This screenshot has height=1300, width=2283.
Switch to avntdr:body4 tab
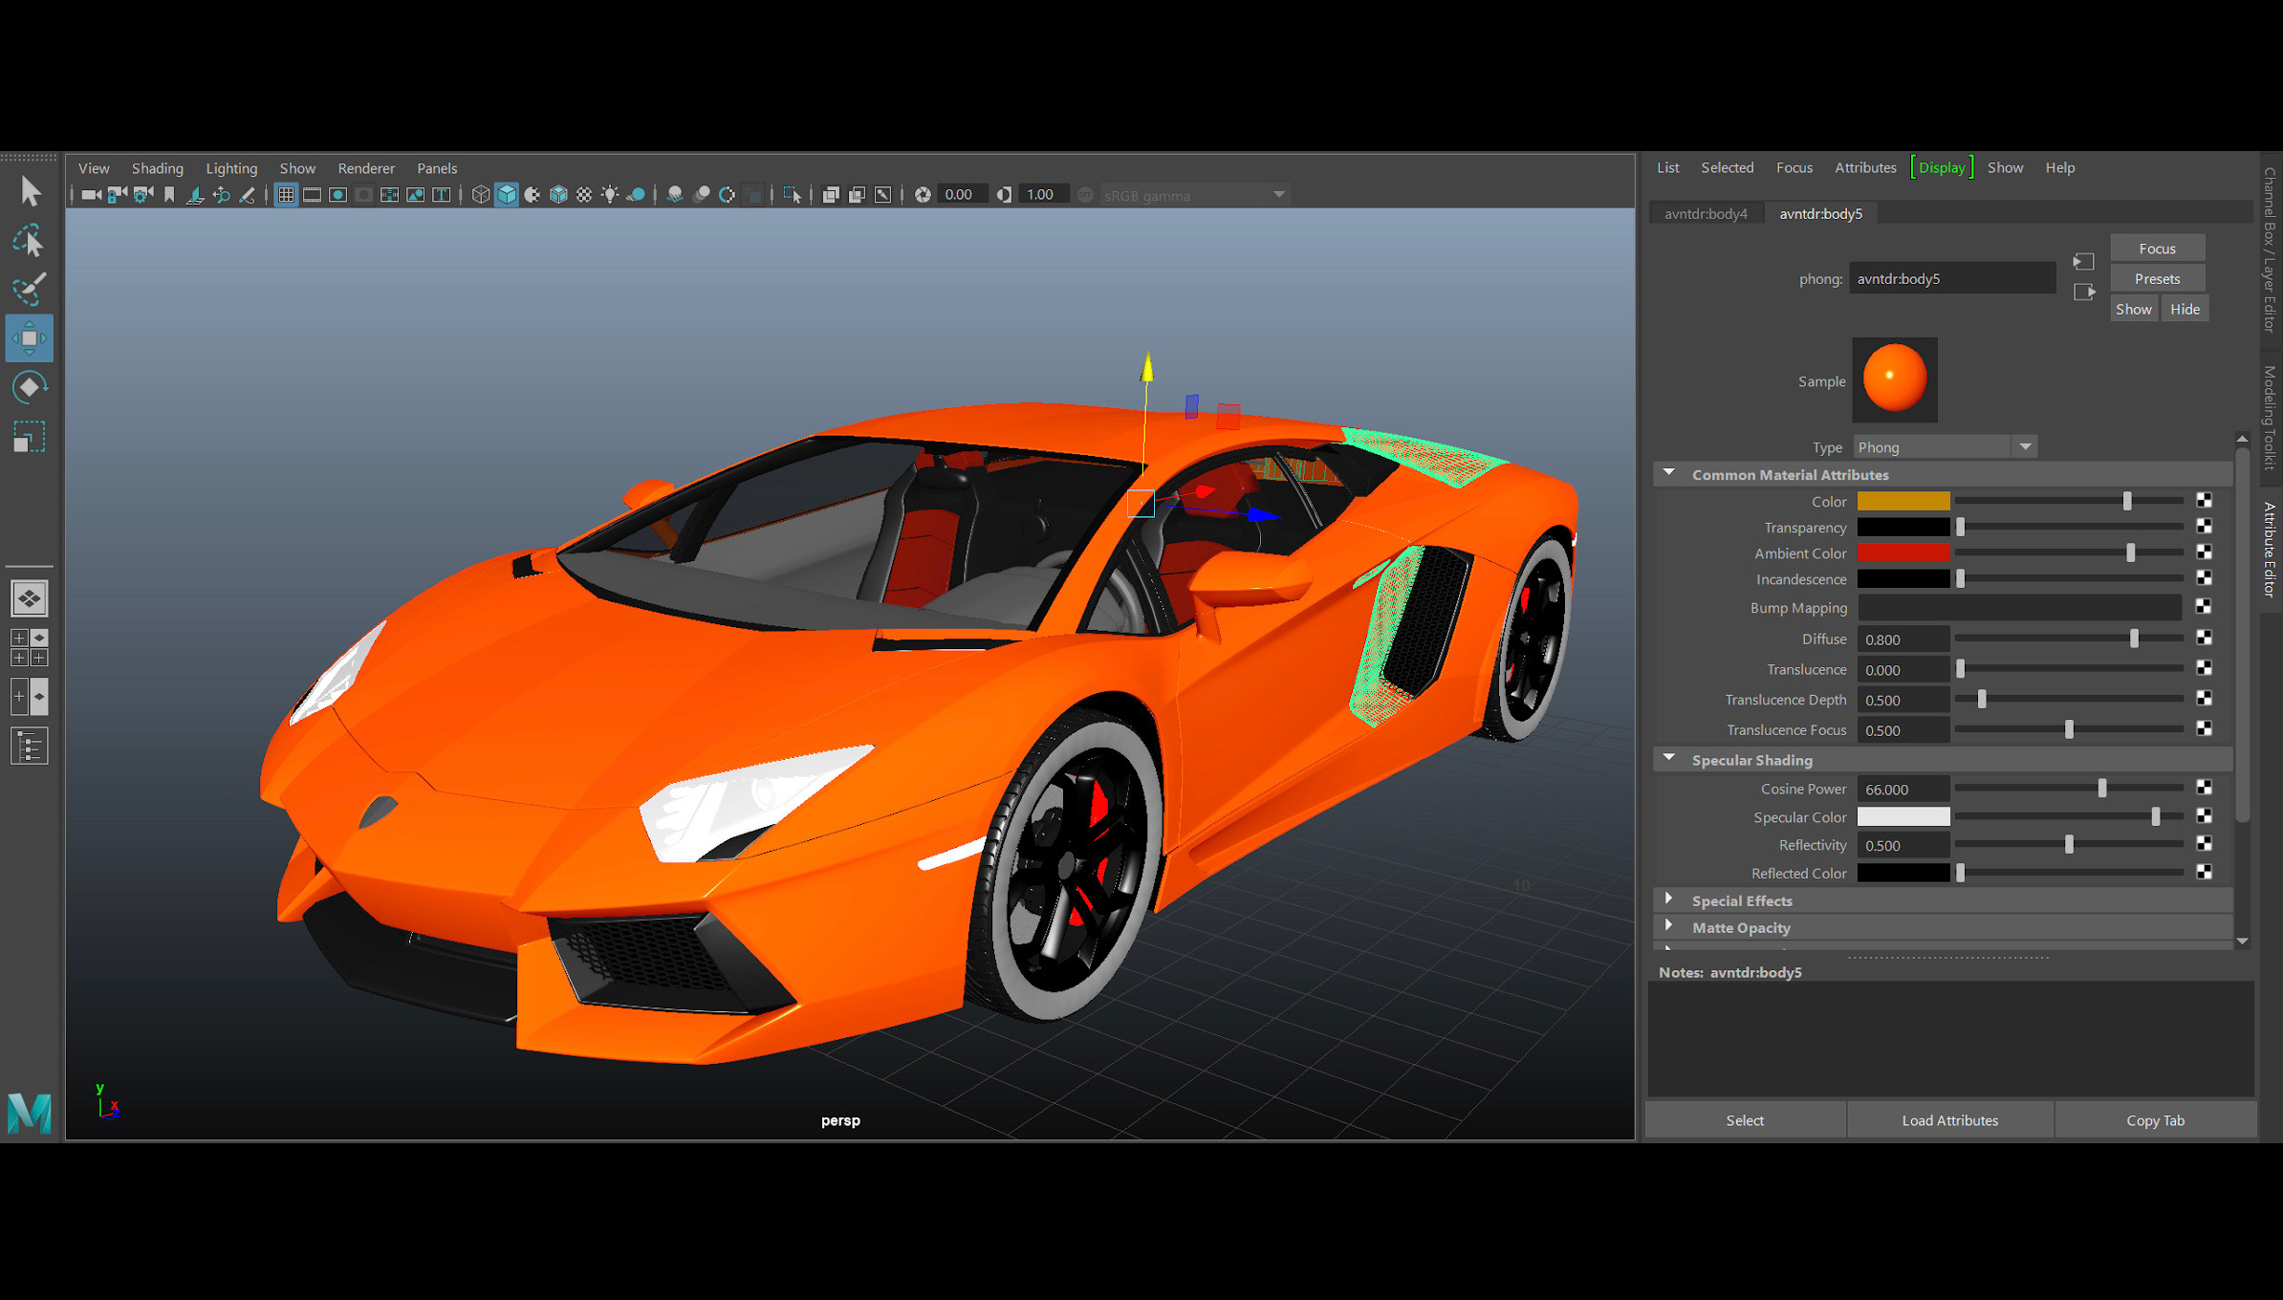[x=1706, y=213]
